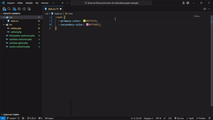Open racoes-cachorros.php file

click(19, 47)
